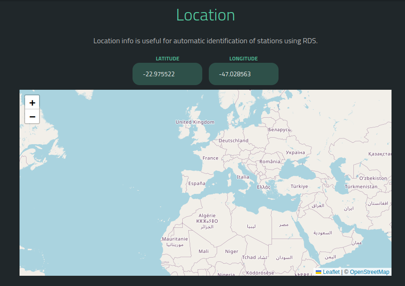
Task: Click the map zoom out minus button
Action: click(x=32, y=117)
